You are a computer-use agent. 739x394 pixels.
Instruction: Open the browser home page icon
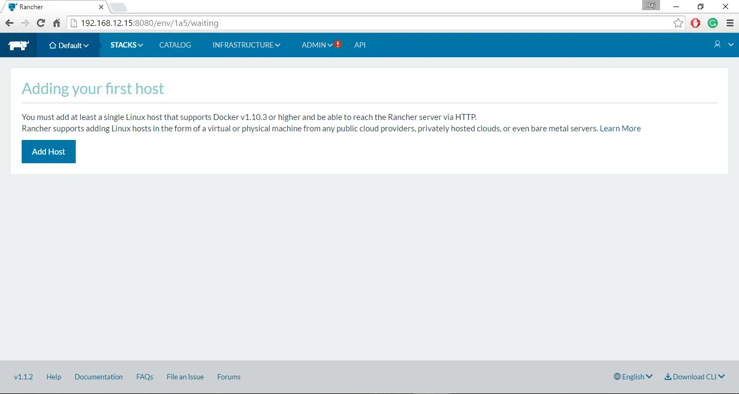(x=56, y=23)
